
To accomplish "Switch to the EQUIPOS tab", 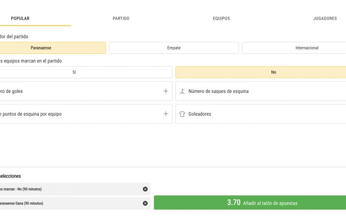I will click(x=221, y=18).
